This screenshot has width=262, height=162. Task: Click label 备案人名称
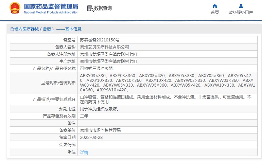pyautogui.click(x=65, y=47)
